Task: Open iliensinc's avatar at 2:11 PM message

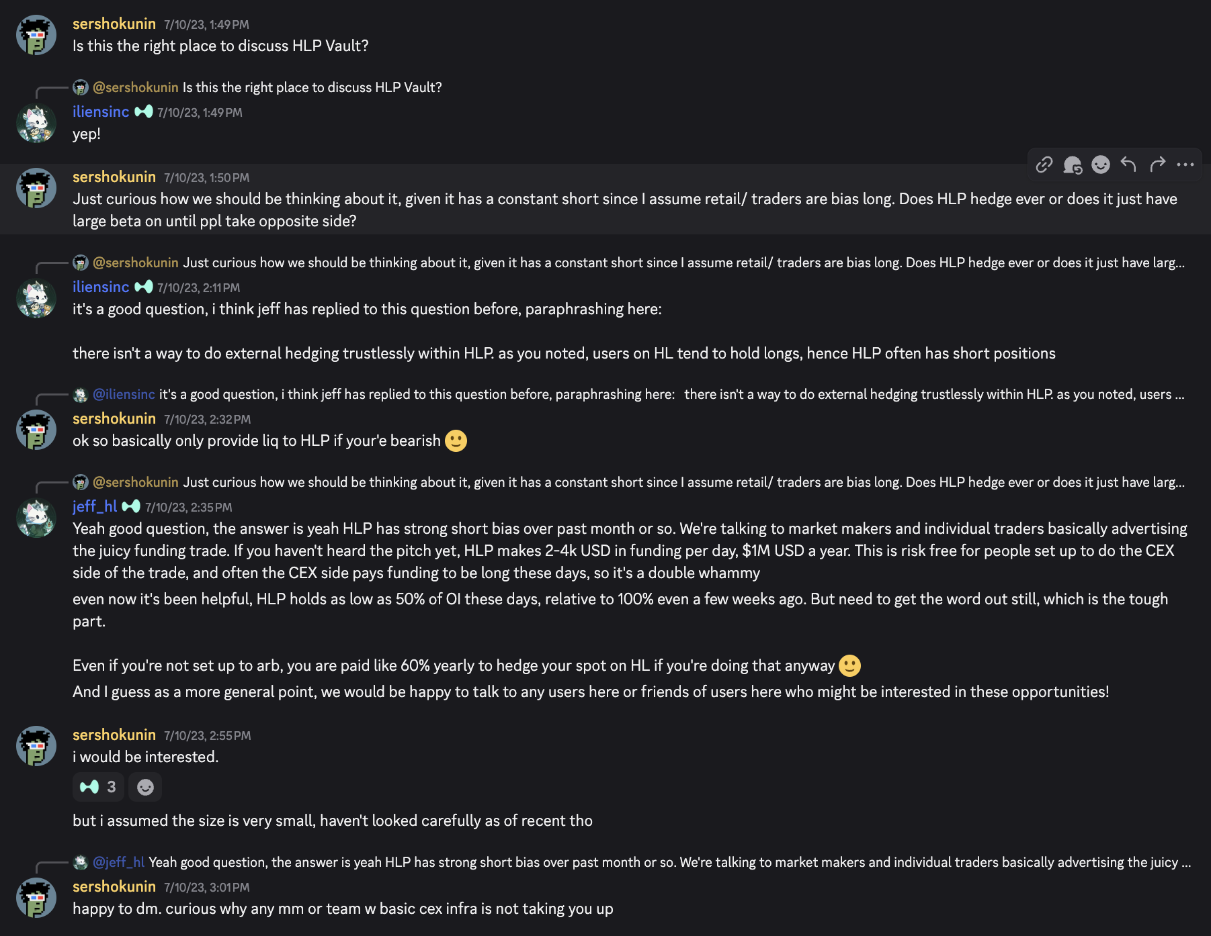Action: (x=36, y=298)
